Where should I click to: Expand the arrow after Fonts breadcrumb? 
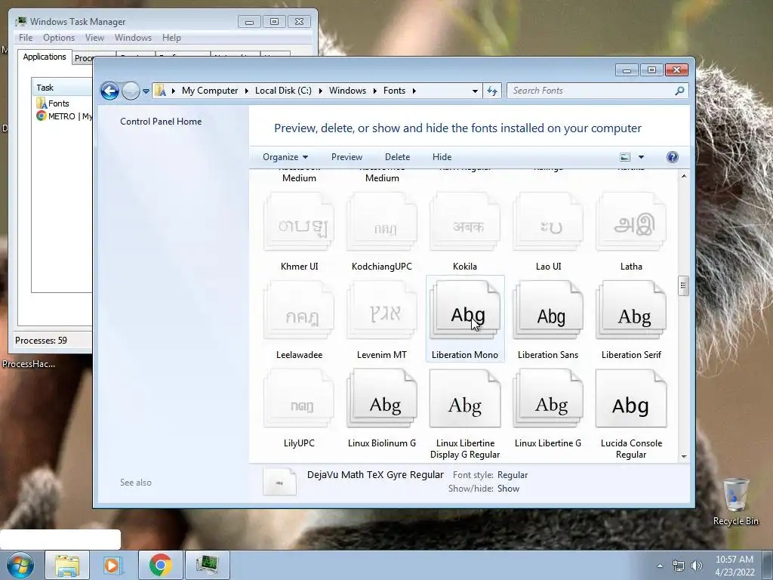(x=414, y=91)
